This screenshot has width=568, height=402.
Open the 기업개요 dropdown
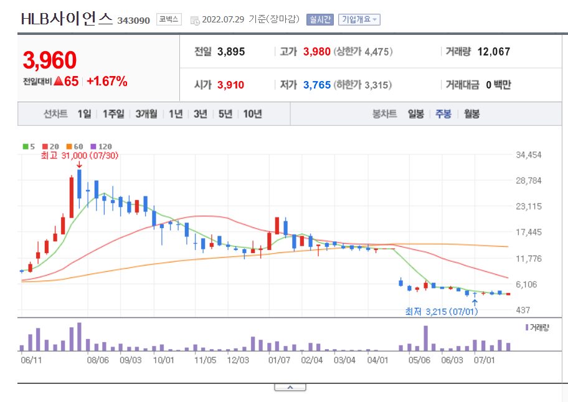359,19
